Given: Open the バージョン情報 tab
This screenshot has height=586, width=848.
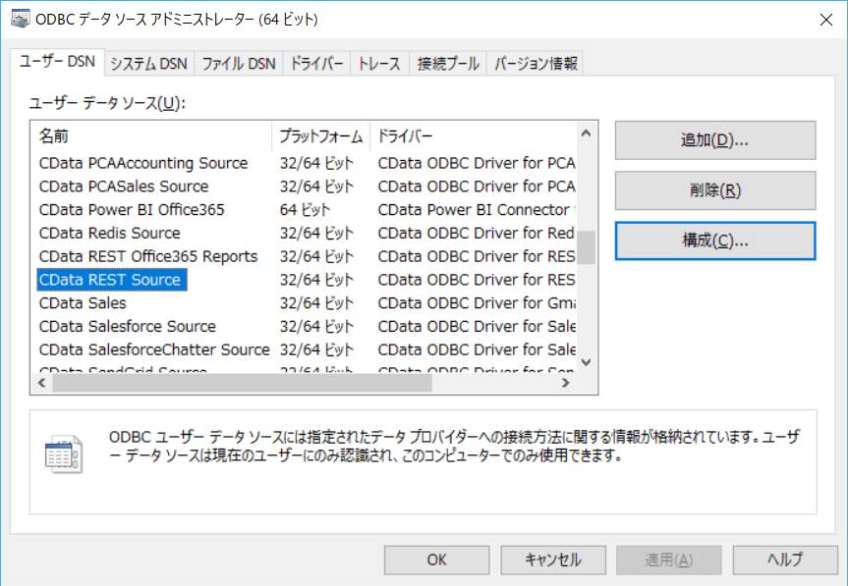Looking at the screenshot, I should [x=536, y=64].
